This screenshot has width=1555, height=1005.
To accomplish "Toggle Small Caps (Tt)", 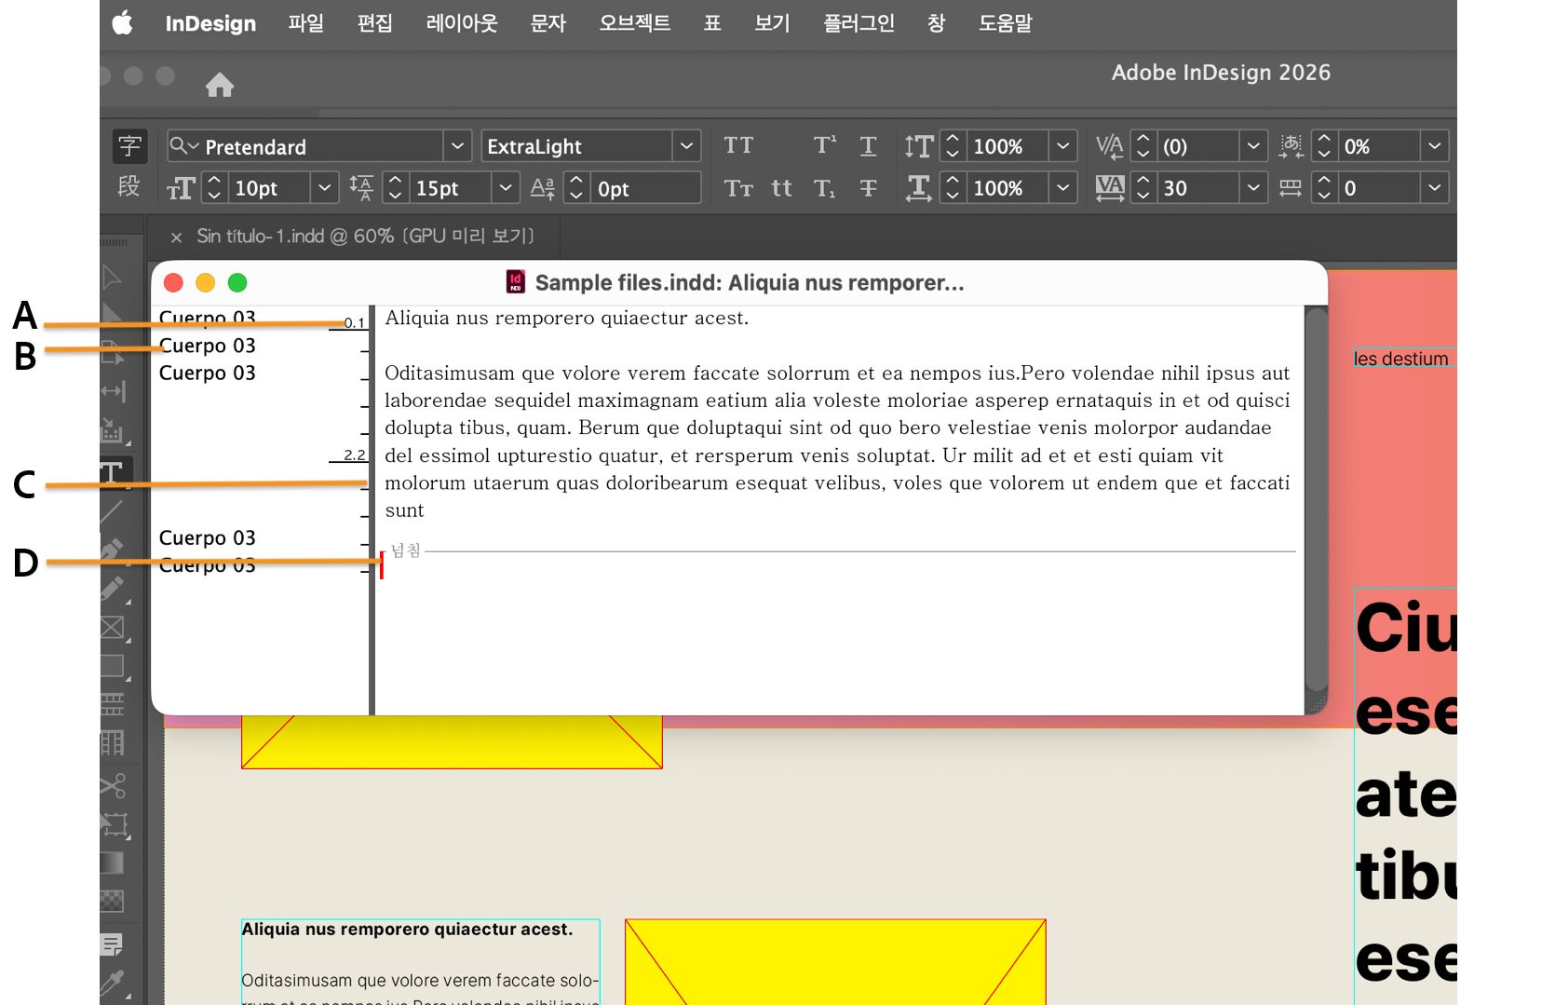I will click(738, 188).
